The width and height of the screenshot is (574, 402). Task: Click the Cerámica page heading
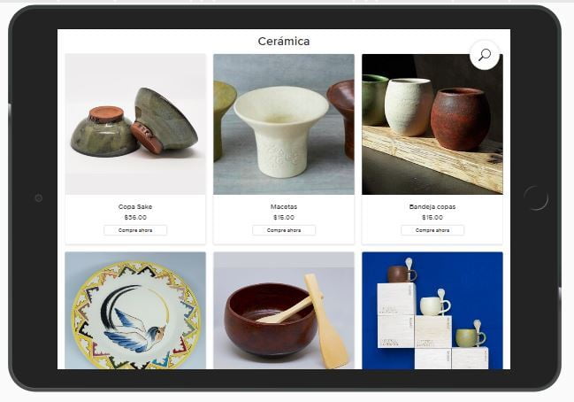[284, 41]
